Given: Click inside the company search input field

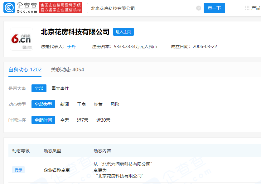Looking at the screenshot, I should point(140,8).
